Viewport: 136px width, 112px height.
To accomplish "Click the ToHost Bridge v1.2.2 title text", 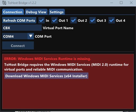I will 22,3.
